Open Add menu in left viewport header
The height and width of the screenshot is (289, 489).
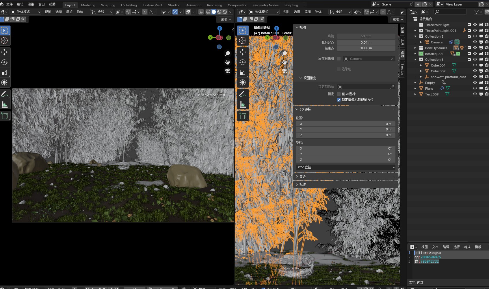point(69,12)
